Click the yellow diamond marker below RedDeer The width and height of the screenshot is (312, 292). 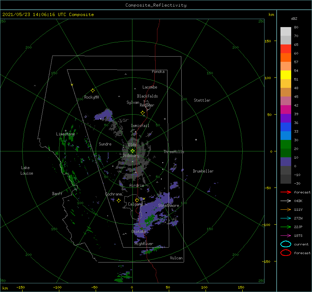pos(143,113)
